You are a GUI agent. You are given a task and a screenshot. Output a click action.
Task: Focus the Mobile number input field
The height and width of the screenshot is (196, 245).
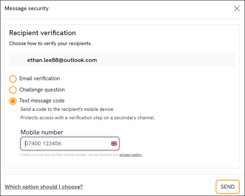point(70,144)
